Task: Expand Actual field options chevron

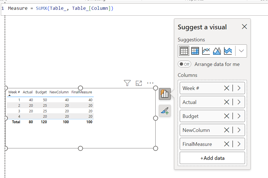Action: (239, 102)
